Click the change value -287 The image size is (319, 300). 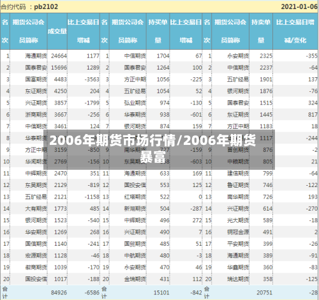tap(196, 209)
